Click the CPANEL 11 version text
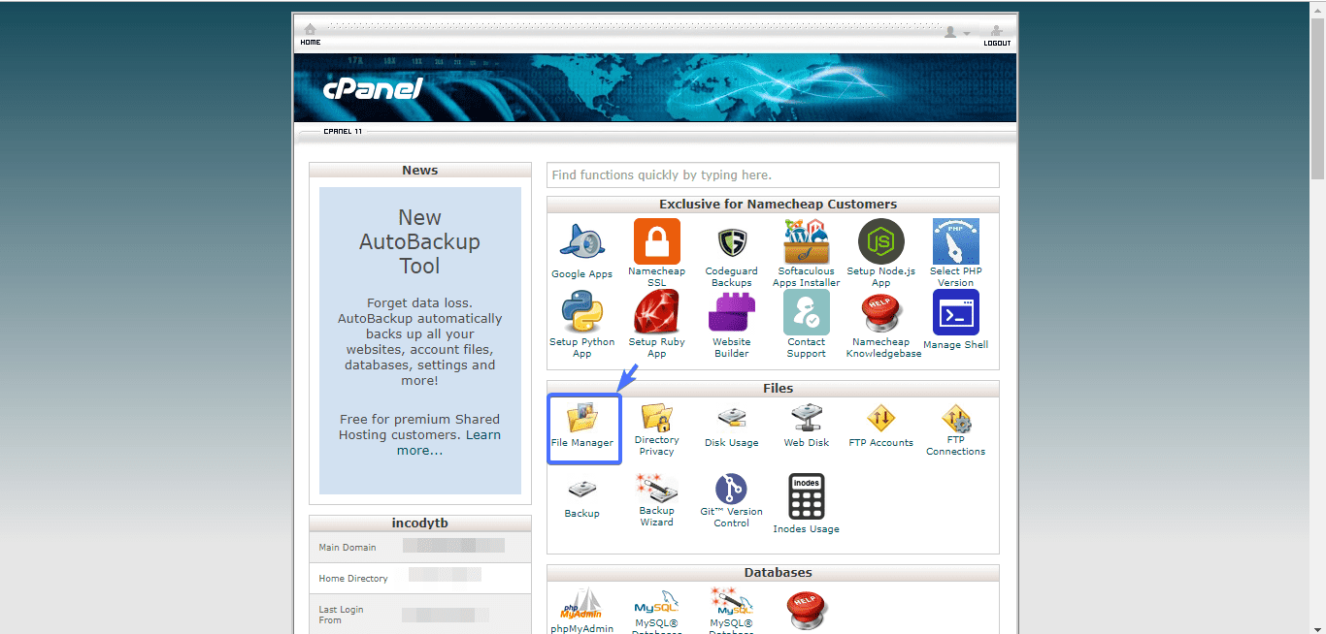The height and width of the screenshot is (634, 1326). tap(343, 131)
